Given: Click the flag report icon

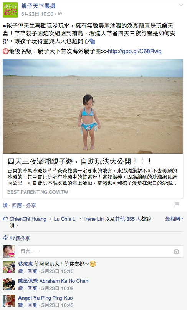Looking at the screenshot, I should pos(177,204).
